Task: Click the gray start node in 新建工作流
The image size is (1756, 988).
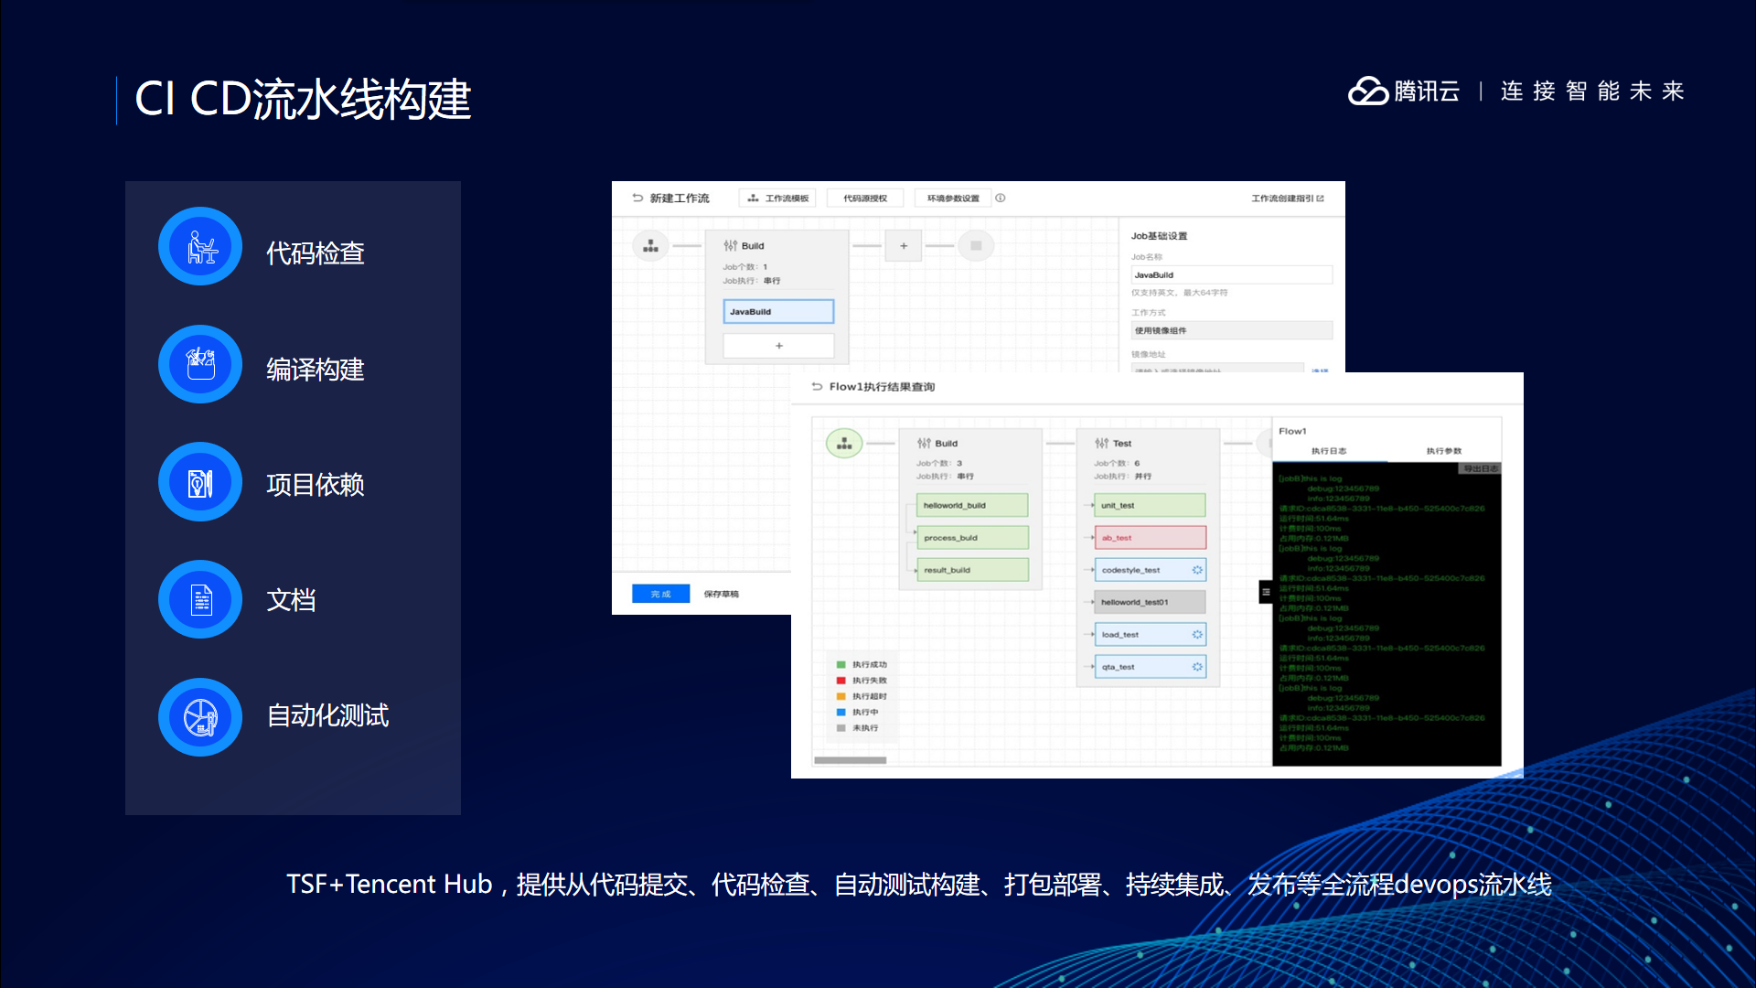Action: coord(650,246)
